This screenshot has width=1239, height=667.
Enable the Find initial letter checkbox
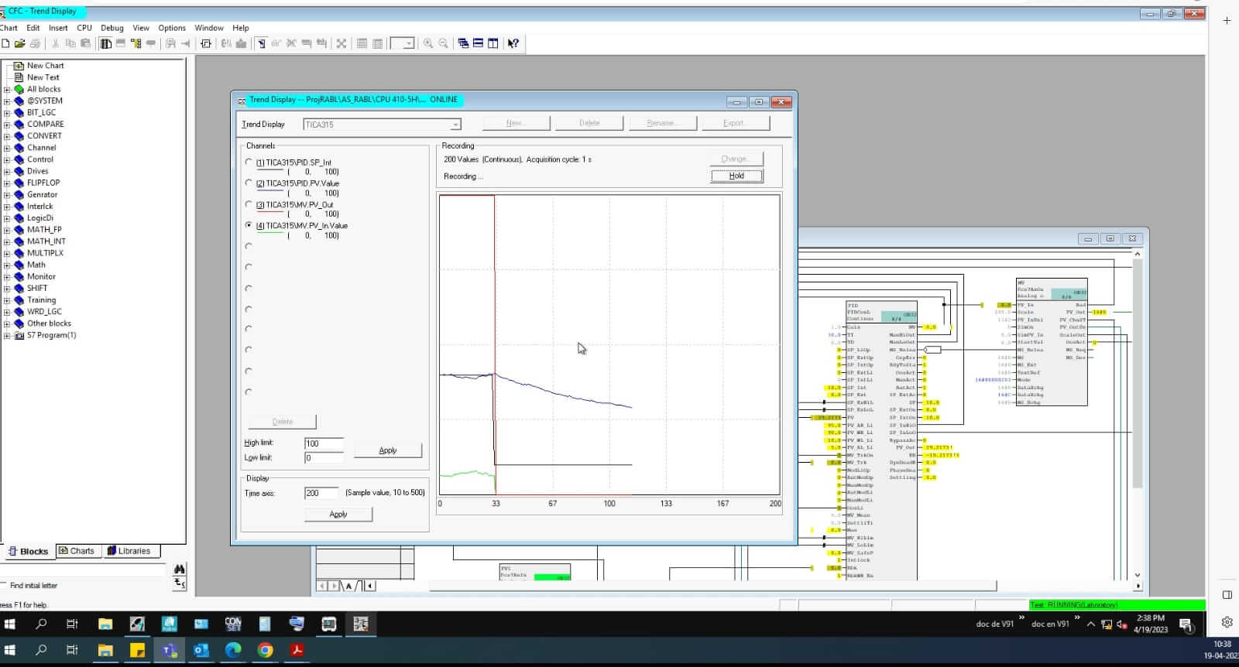4,585
